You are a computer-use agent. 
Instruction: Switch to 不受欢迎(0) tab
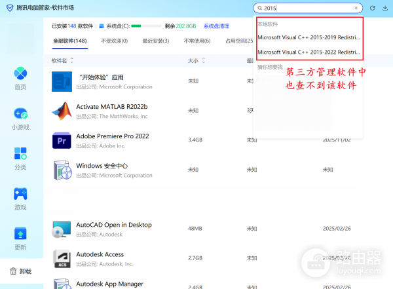tap(114, 41)
